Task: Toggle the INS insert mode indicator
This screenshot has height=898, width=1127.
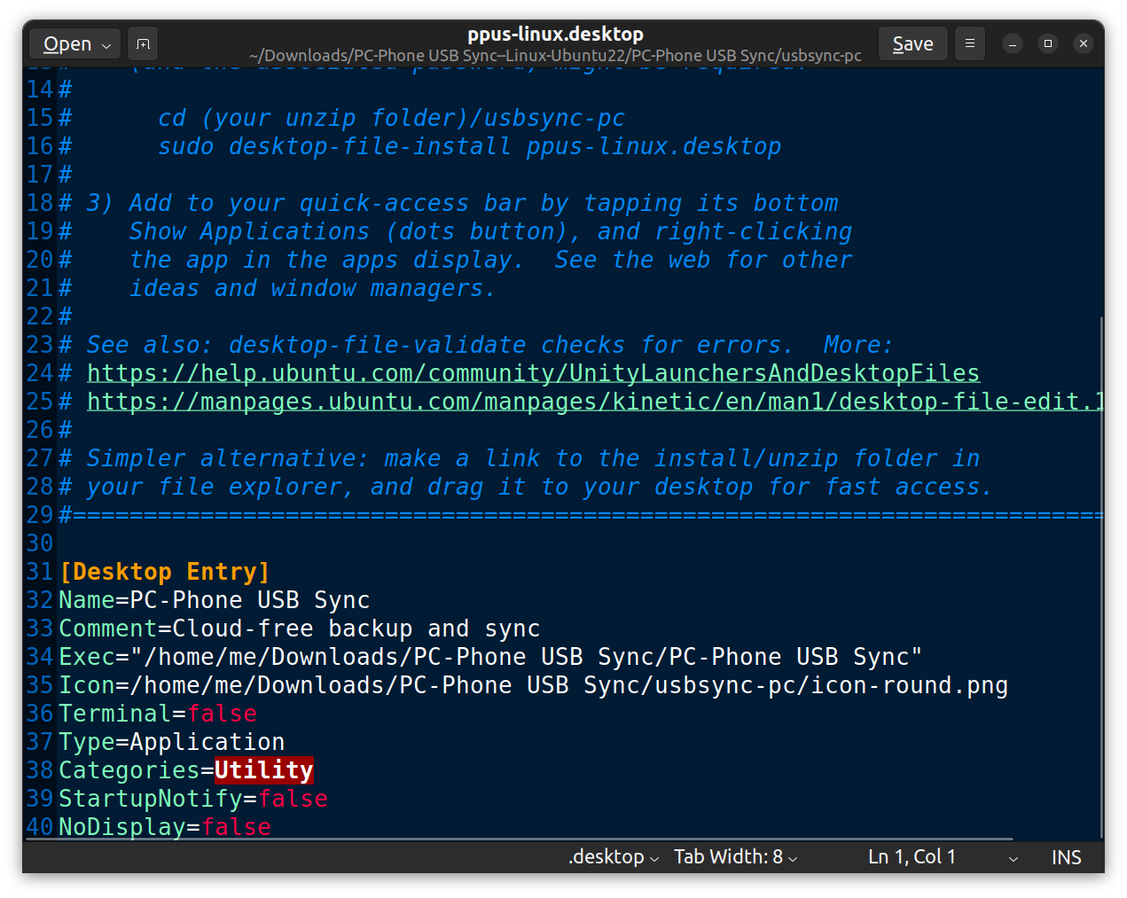Action: [1066, 857]
